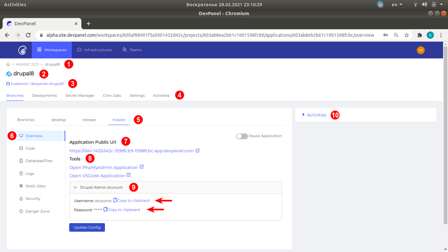The height and width of the screenshot is (252, 448).
Task: Click the Infrastructures cloud icon
Action: click(79, 50)
